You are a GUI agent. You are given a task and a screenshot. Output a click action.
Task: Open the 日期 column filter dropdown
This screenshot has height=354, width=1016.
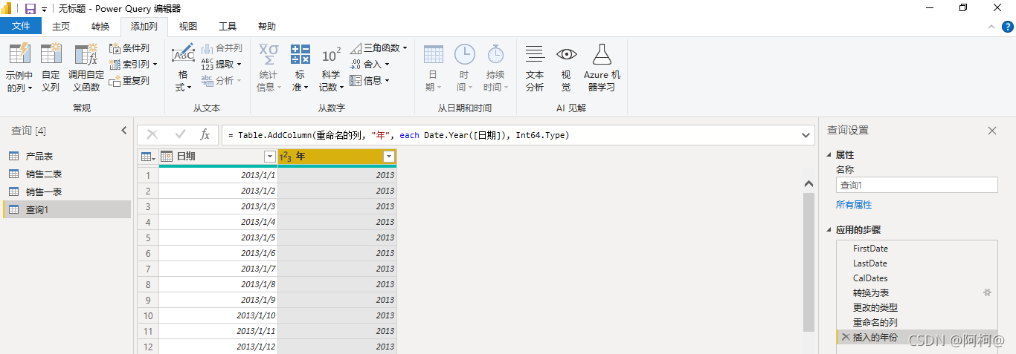point(269,157)
